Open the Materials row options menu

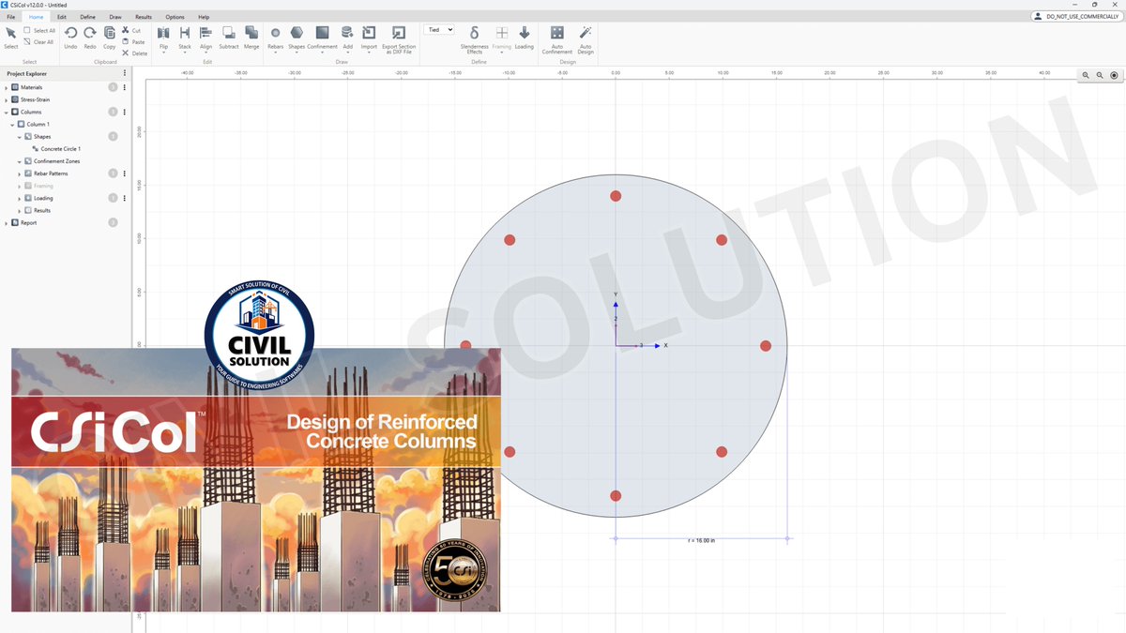125,87
